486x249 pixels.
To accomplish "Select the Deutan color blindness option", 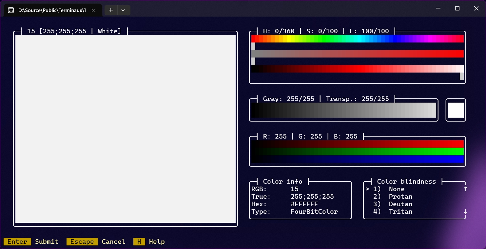I will coord(400,204).
